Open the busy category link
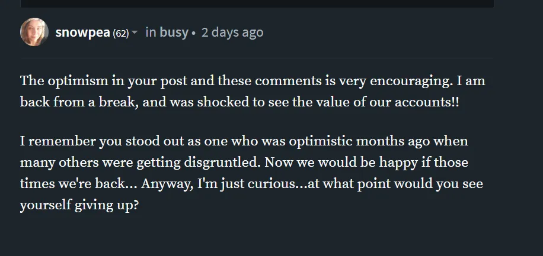 [x=174, y=33]
